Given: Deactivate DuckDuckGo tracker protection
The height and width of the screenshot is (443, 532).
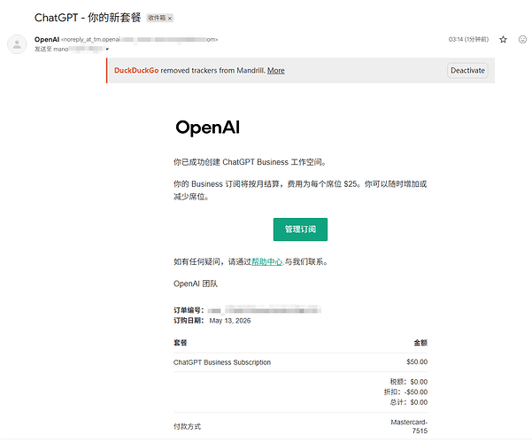Looking at the screenshot, I should pos(467,71).
